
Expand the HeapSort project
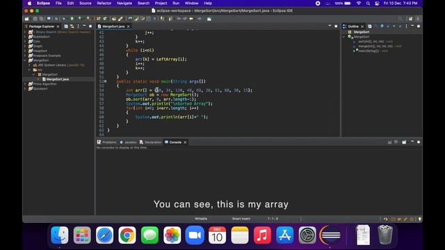(x=25, y=51)
